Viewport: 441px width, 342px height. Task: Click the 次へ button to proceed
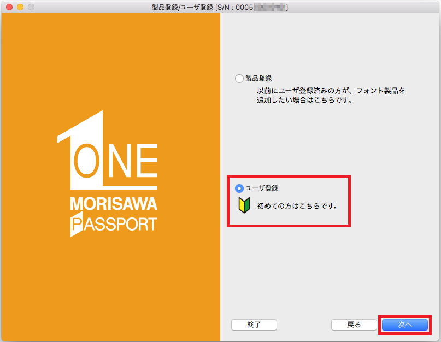[x=404, y=325]
